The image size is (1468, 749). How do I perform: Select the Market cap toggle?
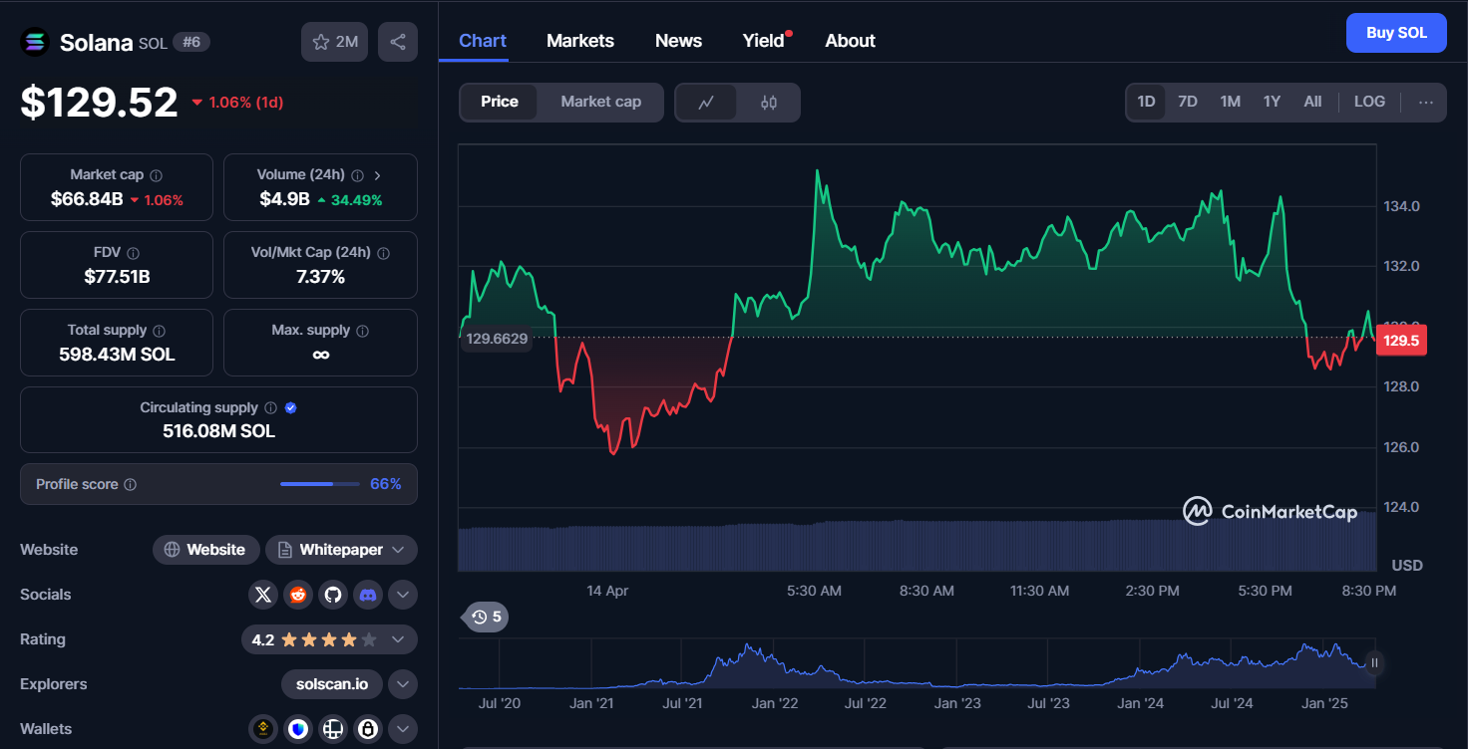[x=600, y=102]
